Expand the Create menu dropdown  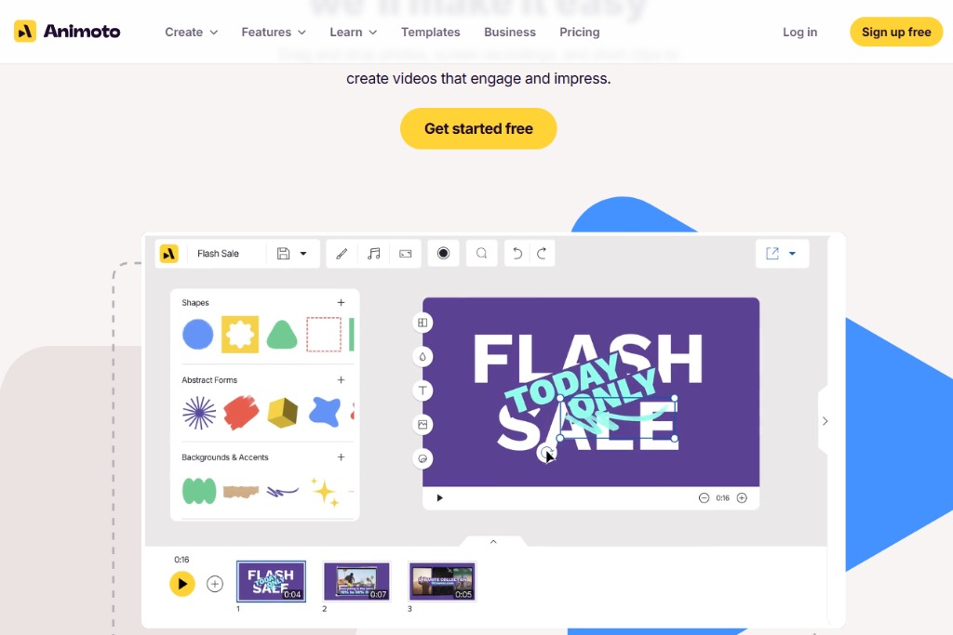point(191,33)
